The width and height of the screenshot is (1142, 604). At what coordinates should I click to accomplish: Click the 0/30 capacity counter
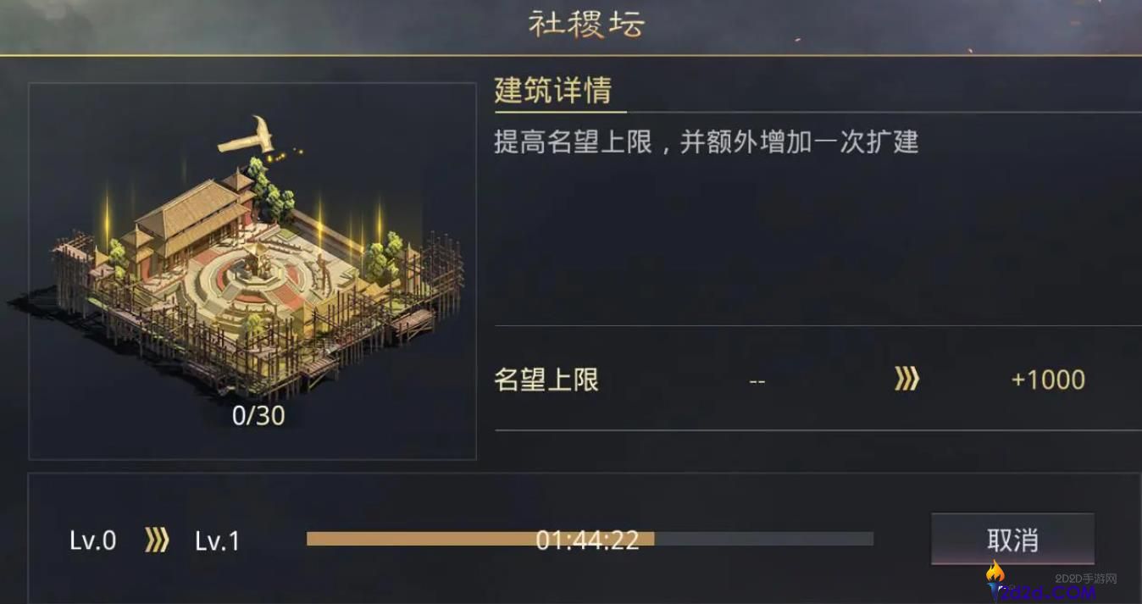258,416
